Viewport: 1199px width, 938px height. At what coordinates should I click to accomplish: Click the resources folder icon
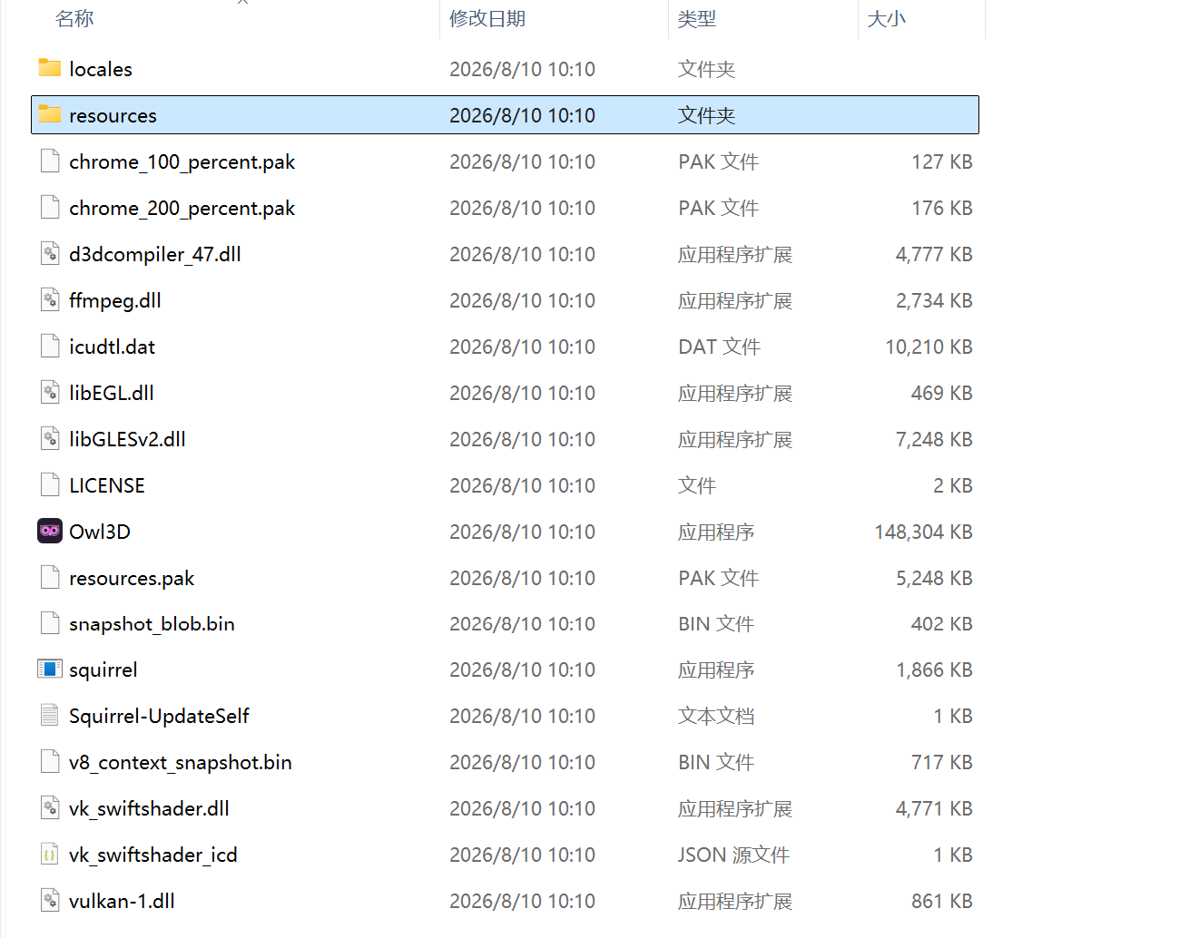[50, 114]
